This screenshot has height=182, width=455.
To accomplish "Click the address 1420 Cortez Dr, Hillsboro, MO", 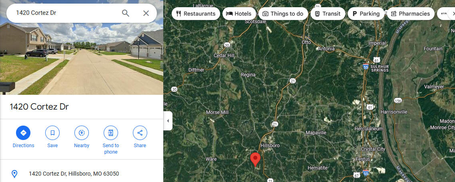I will 74,174.
